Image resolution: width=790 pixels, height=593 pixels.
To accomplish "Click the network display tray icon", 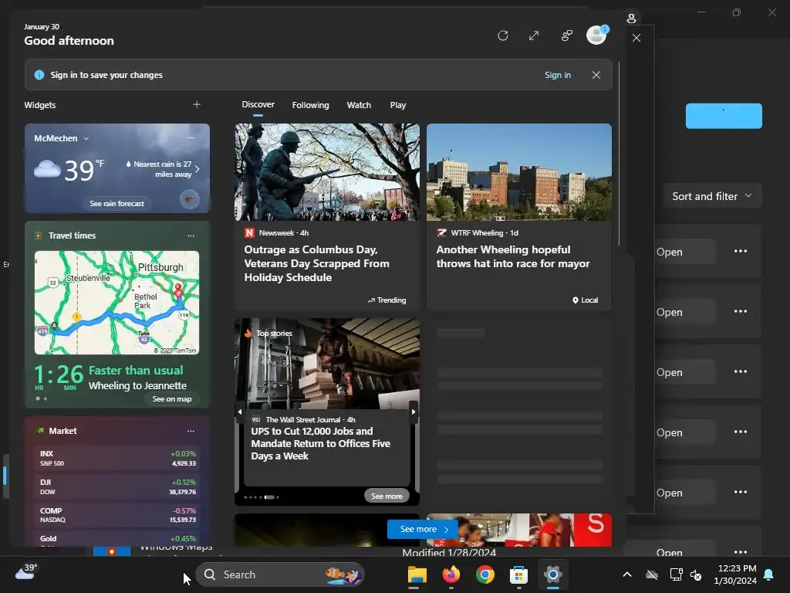I will pyautogui.click(x=676, y=574).
